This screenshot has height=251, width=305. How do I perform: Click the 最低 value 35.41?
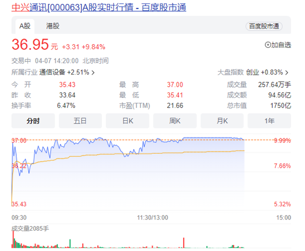pos(175,95)
